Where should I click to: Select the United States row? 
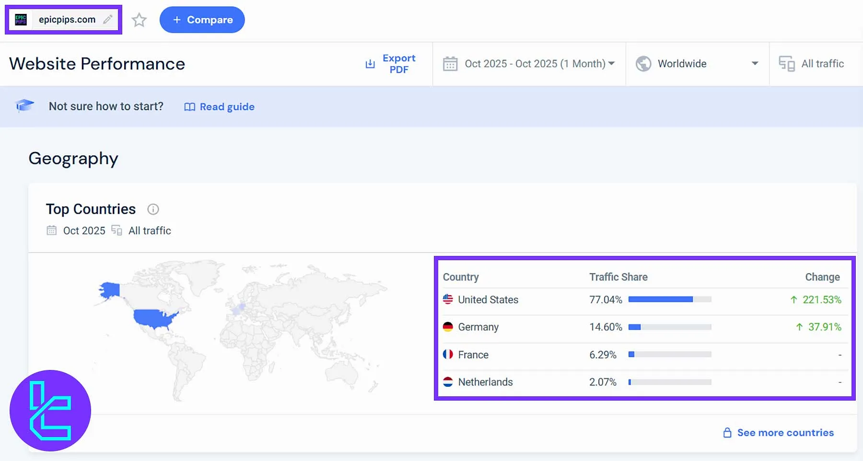(x=488, y=300)
